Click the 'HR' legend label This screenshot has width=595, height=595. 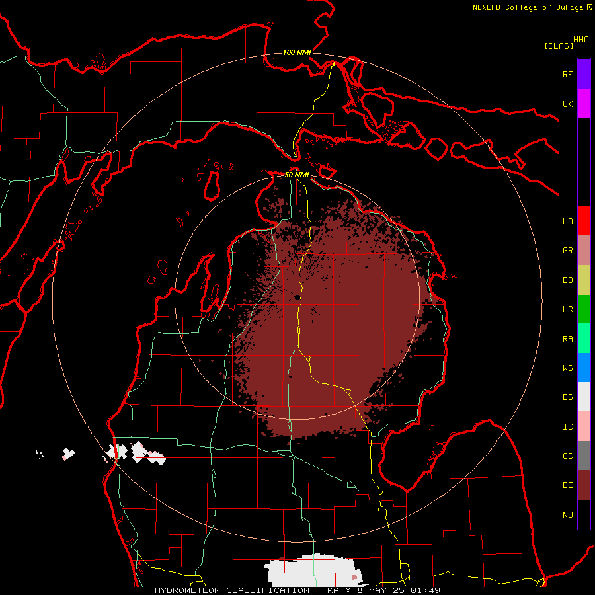(567, 309)
